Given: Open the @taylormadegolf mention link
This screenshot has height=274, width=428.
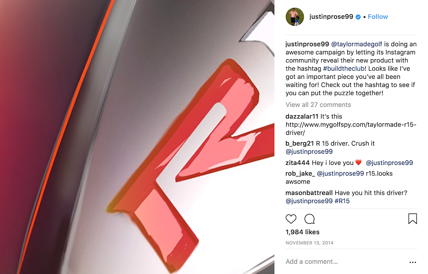Looking at the screenshot, I should (357, 44).
